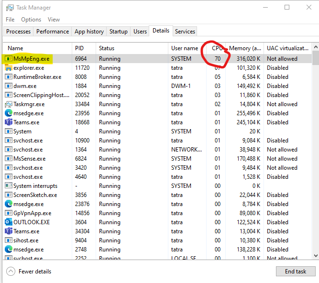Image resolution: width=319 pixels, height=283 pixels.
Task: Click the scrollbar up arrow
Action: [x=316, y=47]
